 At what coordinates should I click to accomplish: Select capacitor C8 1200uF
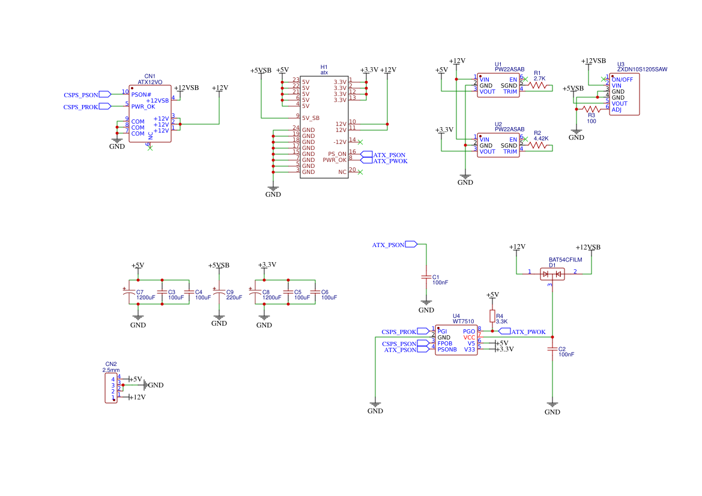coord(255,292)
